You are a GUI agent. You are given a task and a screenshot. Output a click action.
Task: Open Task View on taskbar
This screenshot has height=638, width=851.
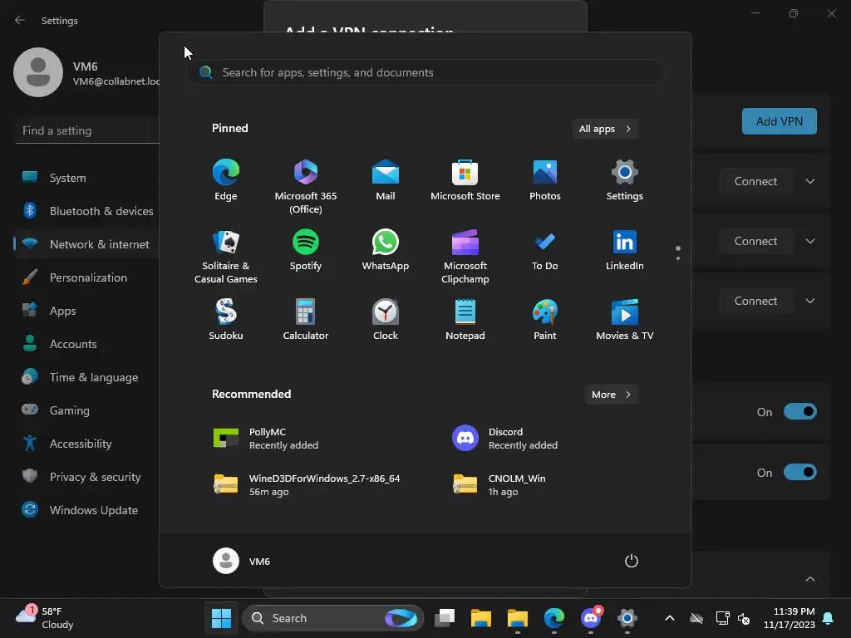pos(445,618)
